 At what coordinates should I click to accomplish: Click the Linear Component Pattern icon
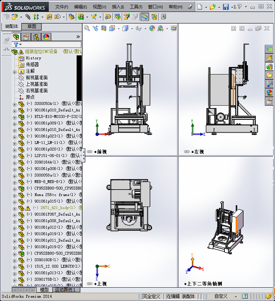(36, 17)
